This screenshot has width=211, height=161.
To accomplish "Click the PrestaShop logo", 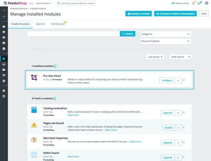I will point(15,3).
